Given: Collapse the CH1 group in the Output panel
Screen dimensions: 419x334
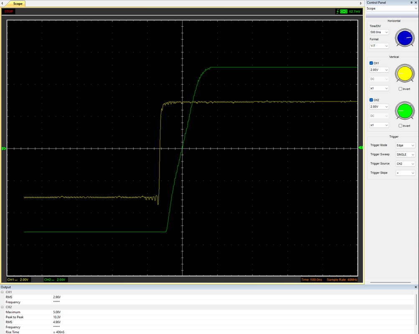Looking at the screenshot, I should pyautogui.click(x=3, y=292).
